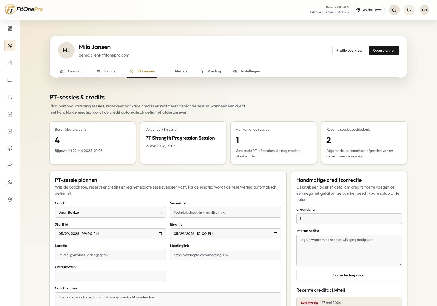Open the dashboard grid icon in sidebar
437x306 pixels.
(10, 29)
